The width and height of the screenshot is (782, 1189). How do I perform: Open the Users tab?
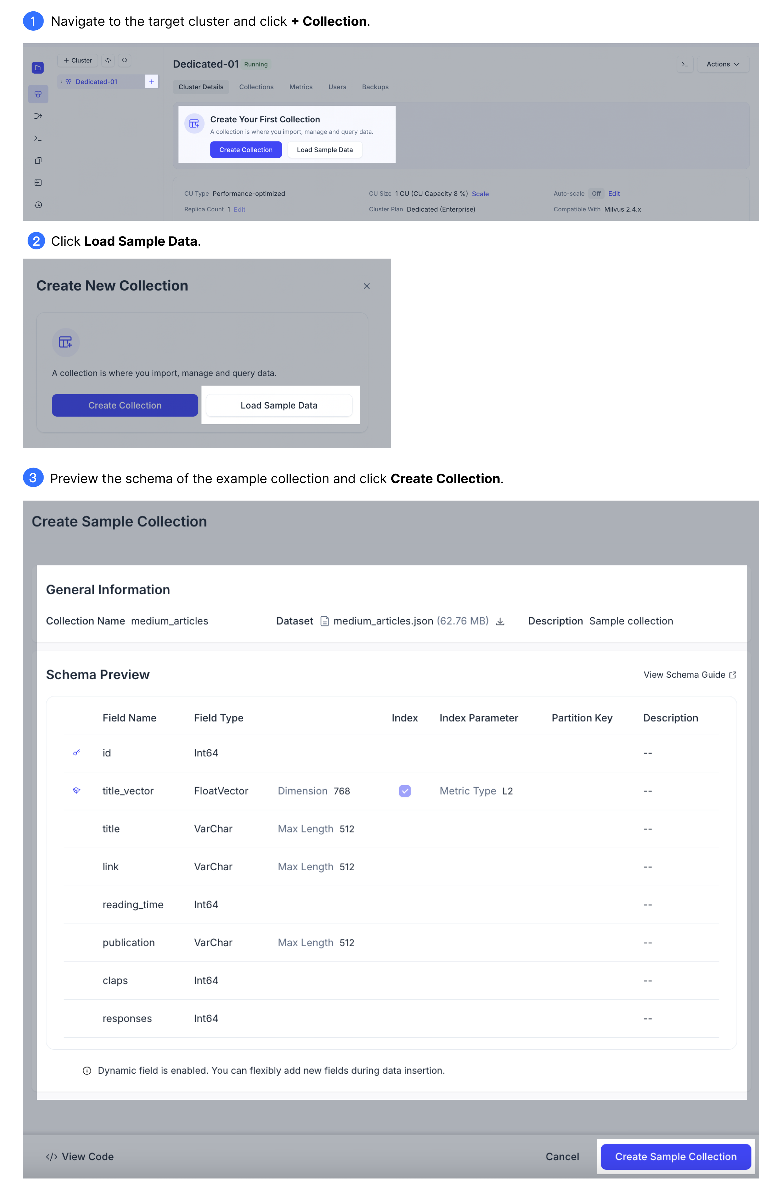tap(337, 87)
